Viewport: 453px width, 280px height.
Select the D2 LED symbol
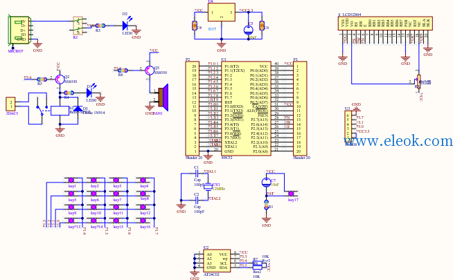tap(127, 25)
